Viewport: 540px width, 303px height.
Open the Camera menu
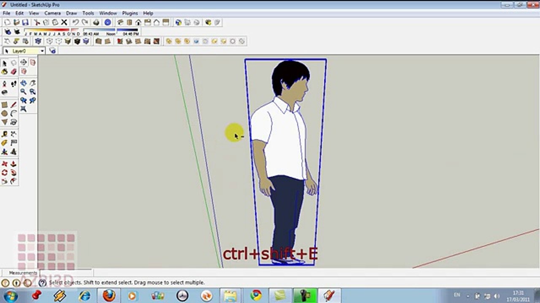tap(53, 13)
